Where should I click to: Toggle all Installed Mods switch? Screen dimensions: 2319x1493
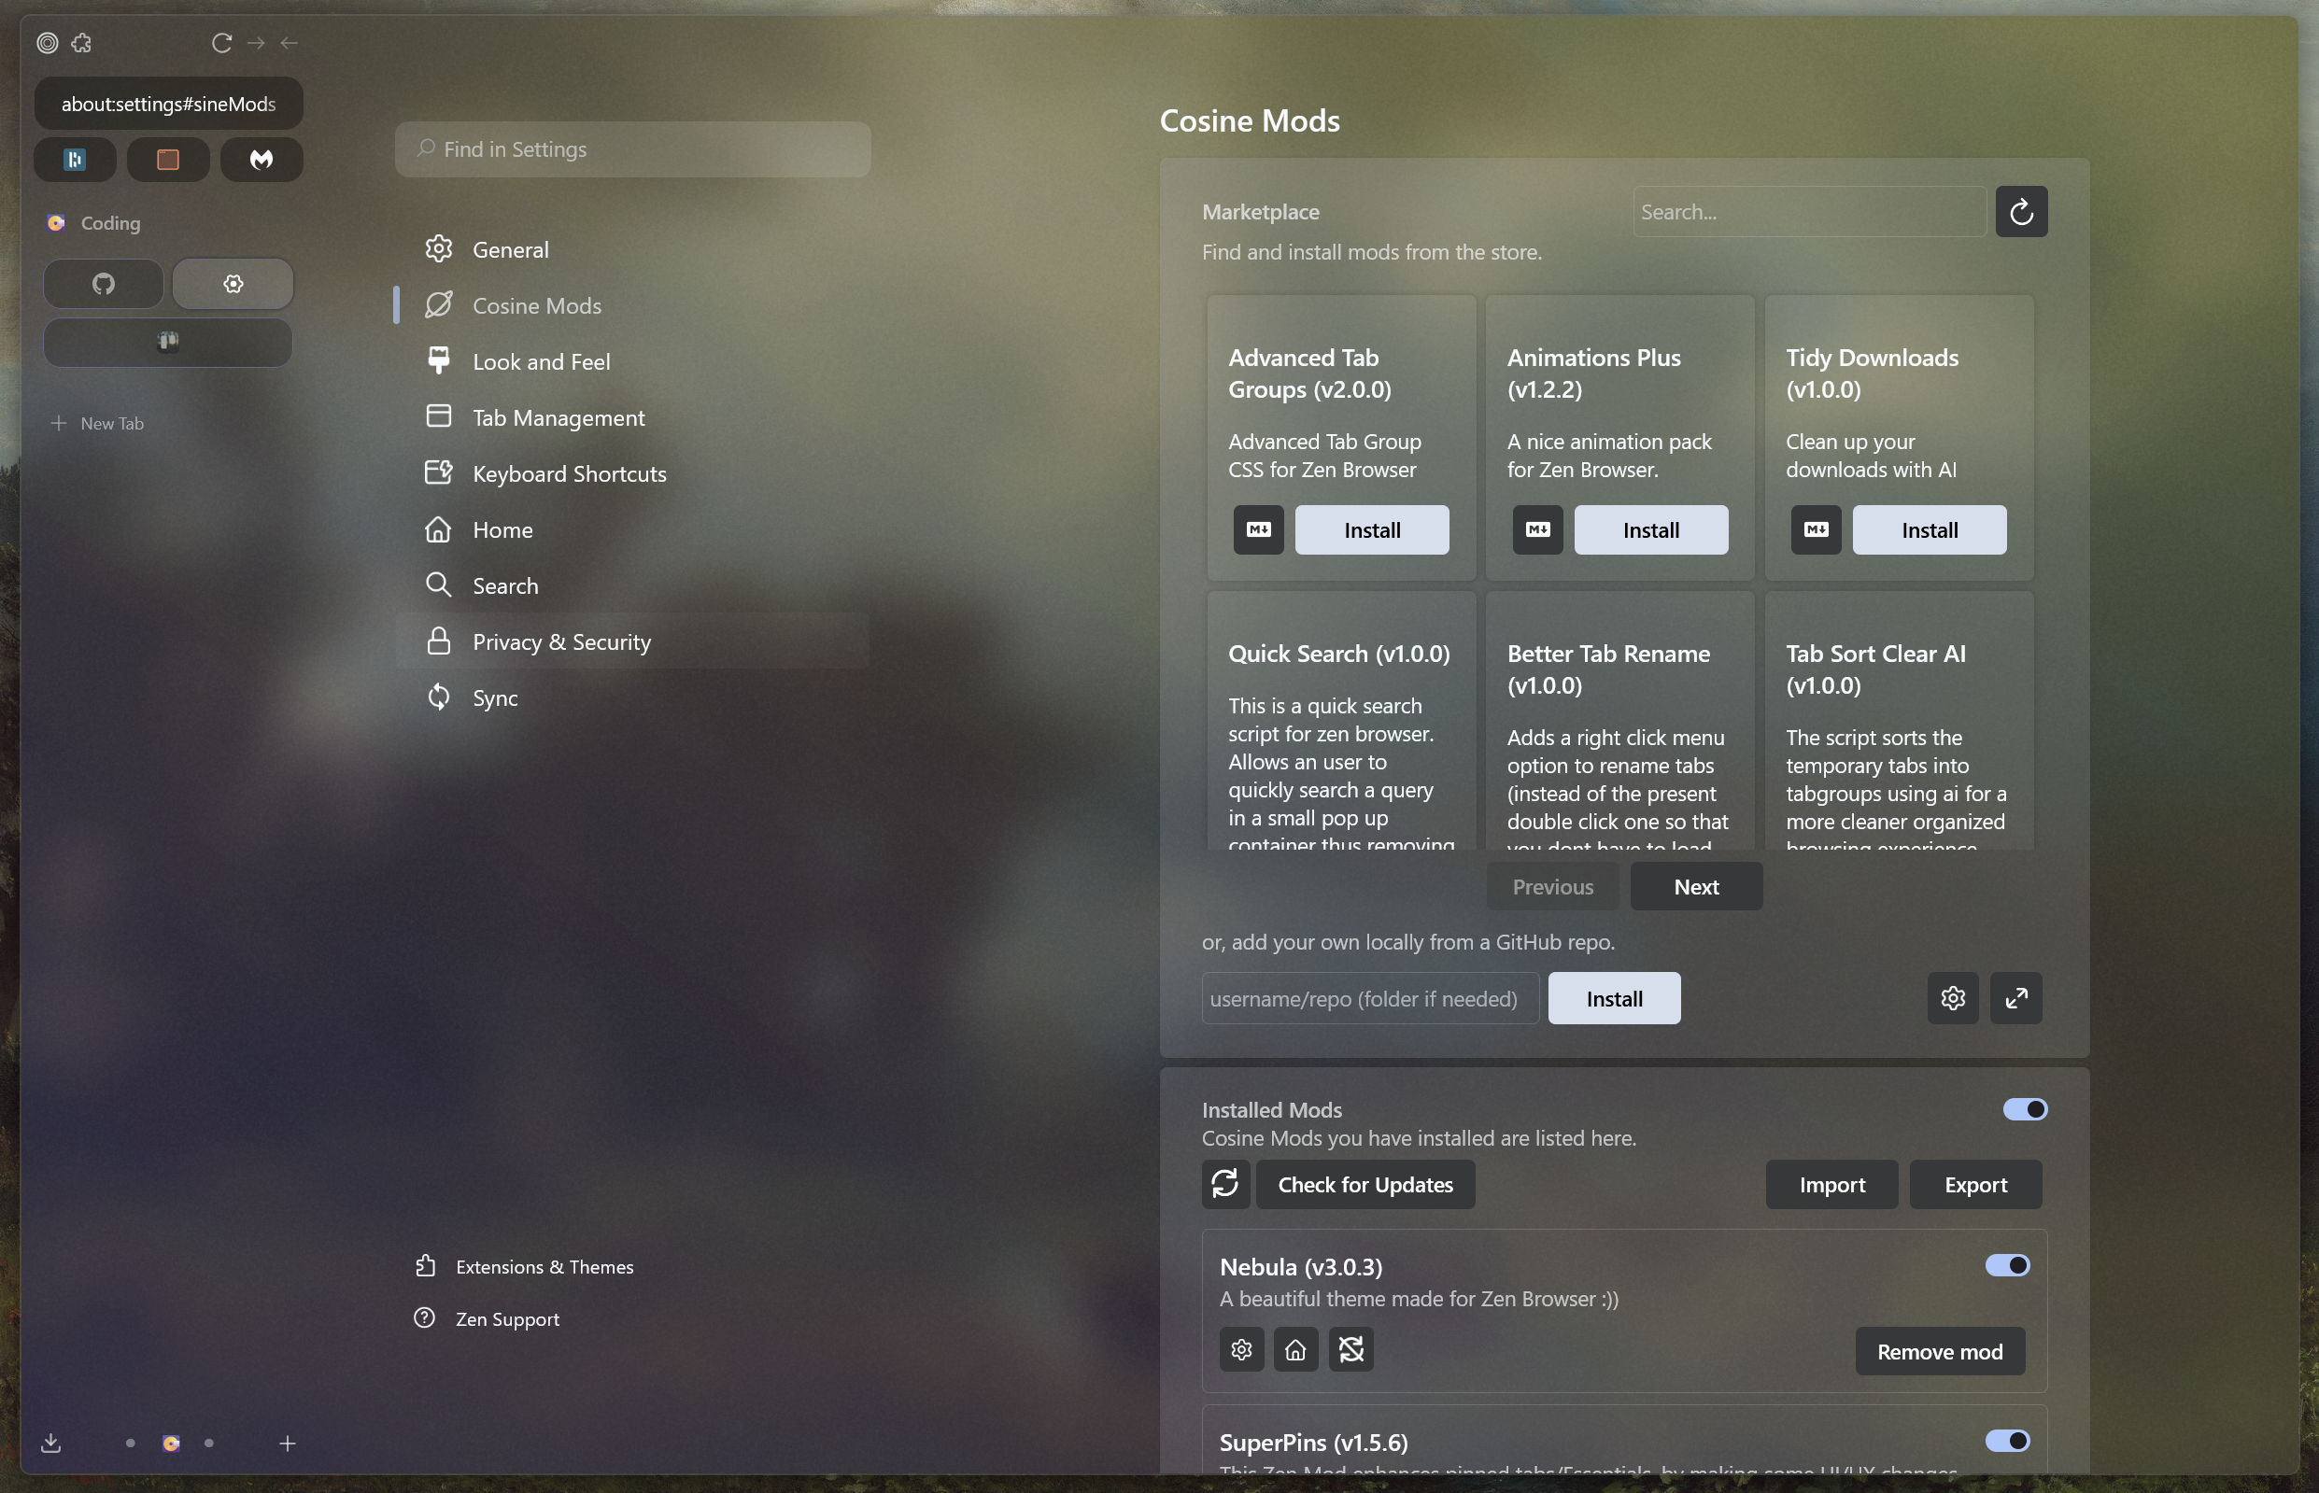point(2024,1109)
